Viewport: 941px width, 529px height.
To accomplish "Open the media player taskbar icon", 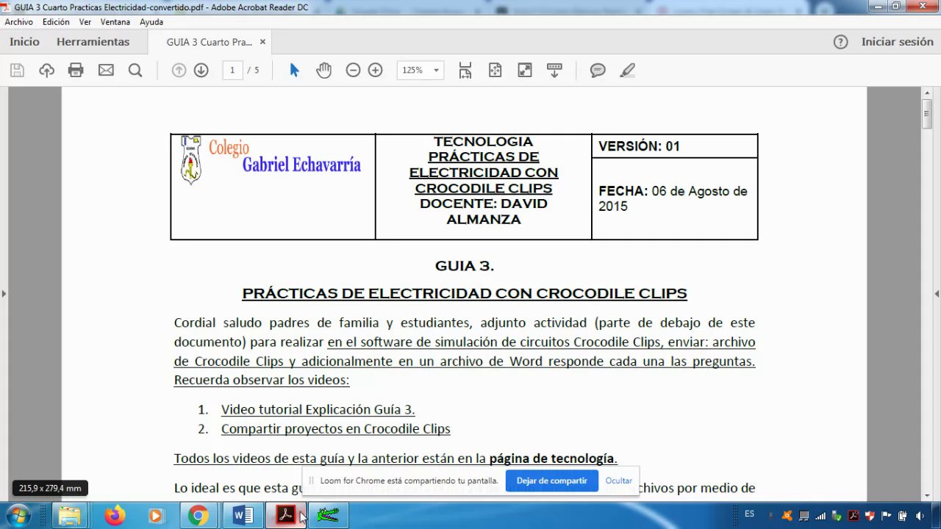I will point(156,516).
